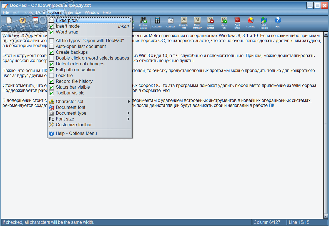Open the Interface menu
Screen dimensions: 329x226
(x=74, y=12)
